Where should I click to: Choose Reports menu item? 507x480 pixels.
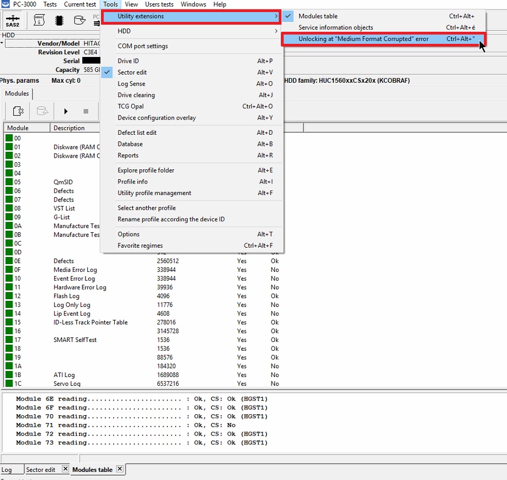pyautogui.click(x=192, y=155)
